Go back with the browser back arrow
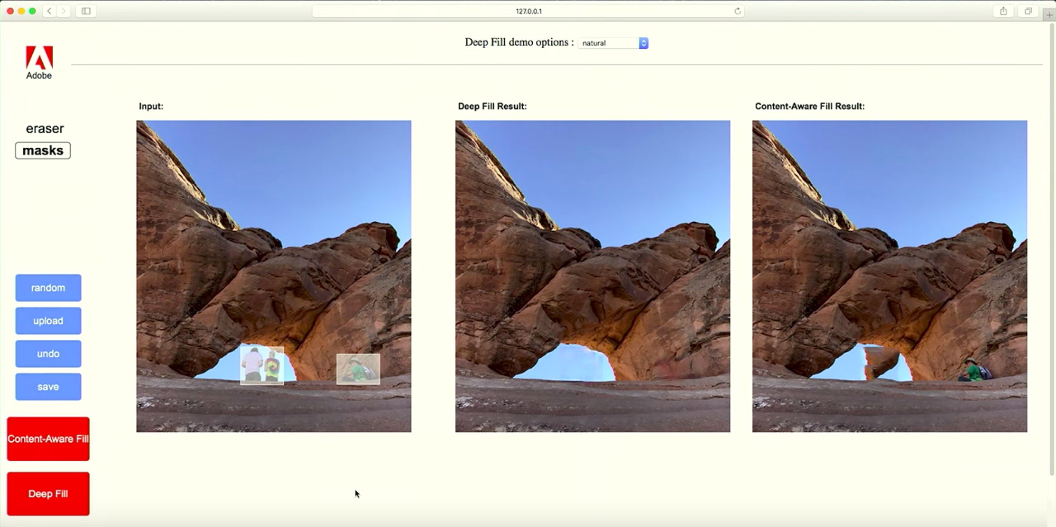This screenshot has width=1056, height=527. tap(50, 11)
